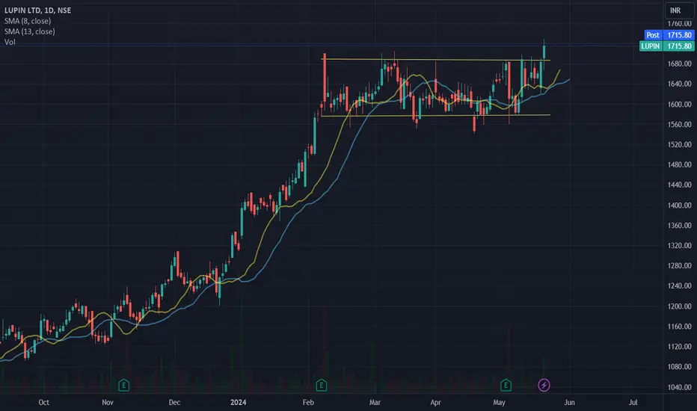Click the 1400.00 price axis label
Image resolution: width=697 pixels, height=411 pixels.
click(x=679, y=205)
